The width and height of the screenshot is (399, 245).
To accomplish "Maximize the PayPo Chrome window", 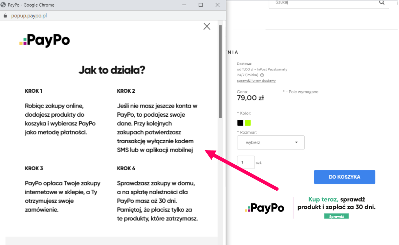I will point(200,5).
